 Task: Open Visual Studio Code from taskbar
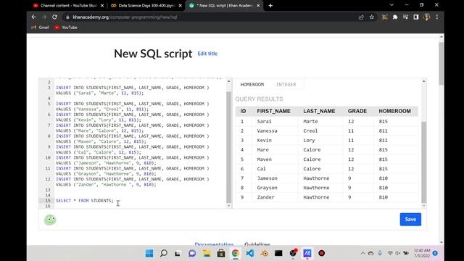[249, 253]
